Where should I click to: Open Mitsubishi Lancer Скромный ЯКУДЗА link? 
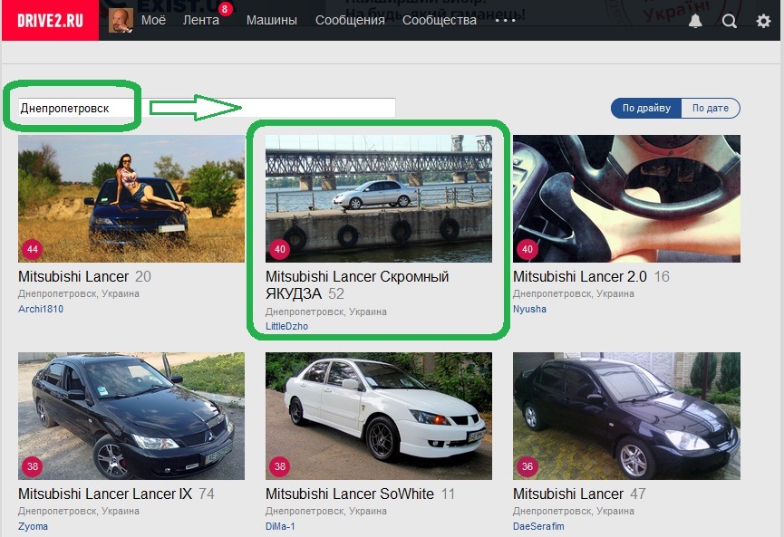point(357,284)
